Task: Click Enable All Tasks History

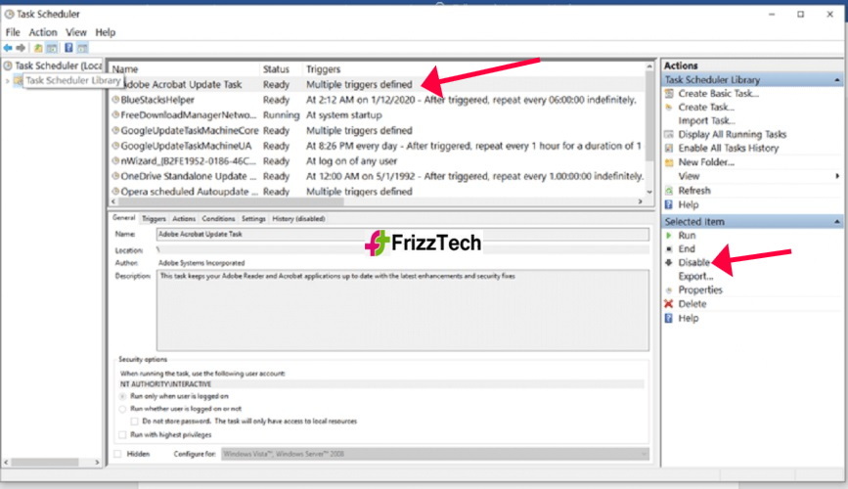Action: click(729, 148)
